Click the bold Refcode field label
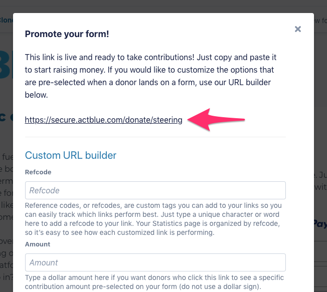 click(38, 172)
